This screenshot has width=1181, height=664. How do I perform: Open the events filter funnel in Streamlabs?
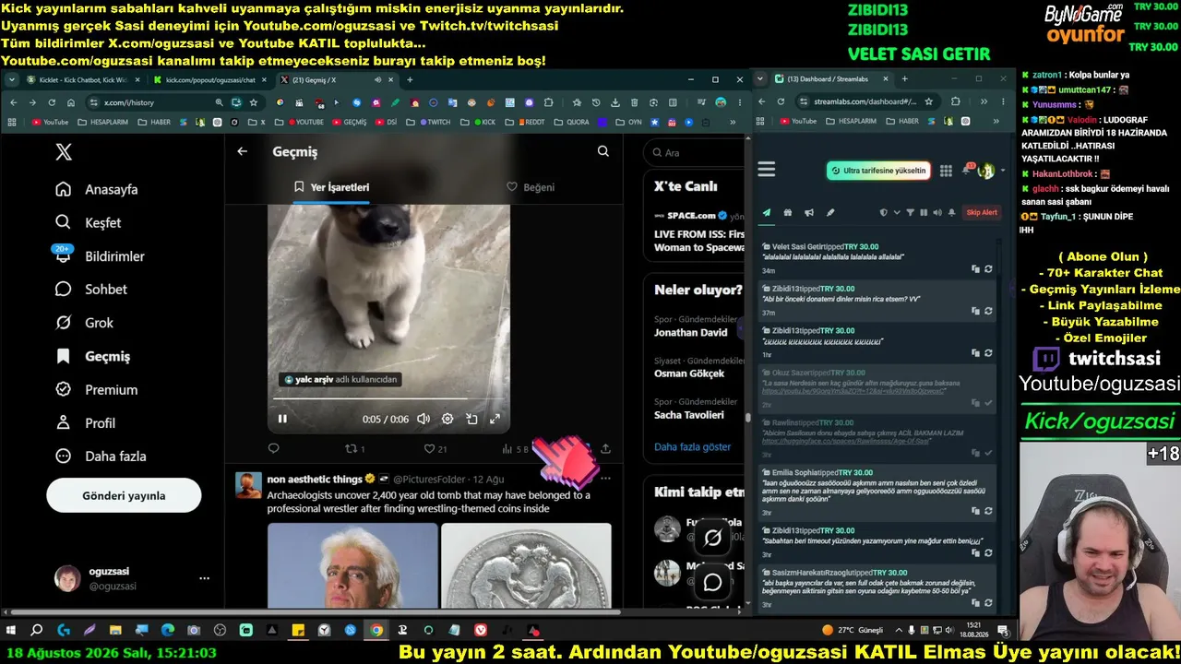pos(911,212)
